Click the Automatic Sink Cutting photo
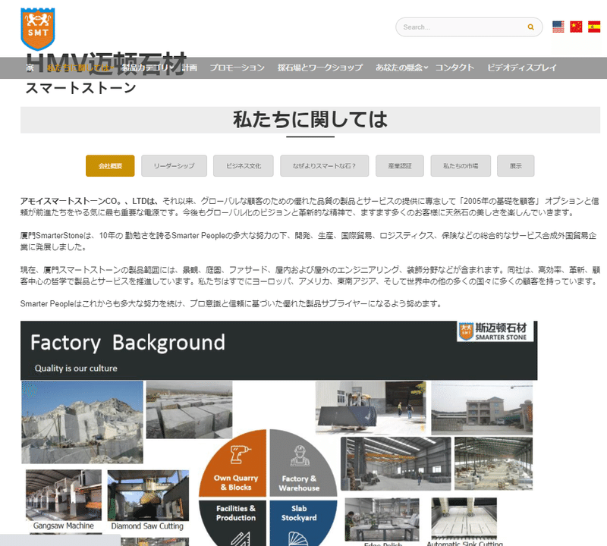607x546 pixels. click(464, 519)
